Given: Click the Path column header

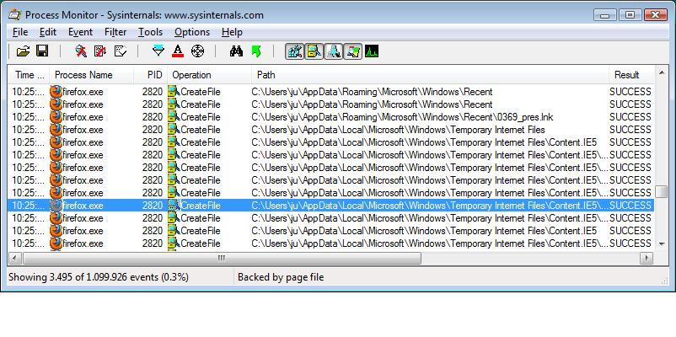Looking at the screenshot, I should (x=430, y=75).
